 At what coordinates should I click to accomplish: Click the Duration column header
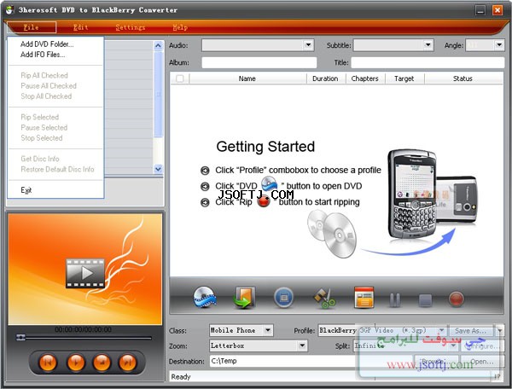(x=326, y=78)
